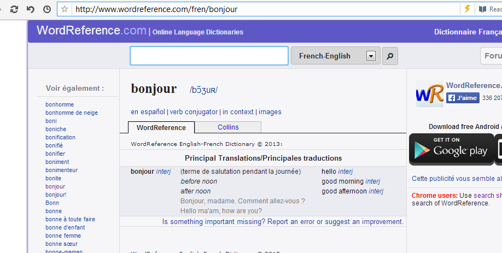Open the 'en español' link
The width and height of the screenshot is (502, 253).
click(148, 112)
